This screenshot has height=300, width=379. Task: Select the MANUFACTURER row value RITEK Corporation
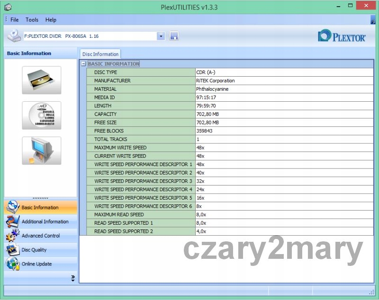tap(216, 81)
